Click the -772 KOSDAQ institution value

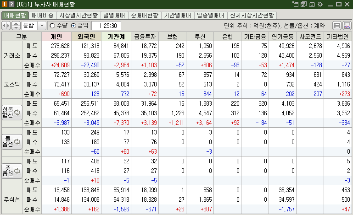coord(124,94)
